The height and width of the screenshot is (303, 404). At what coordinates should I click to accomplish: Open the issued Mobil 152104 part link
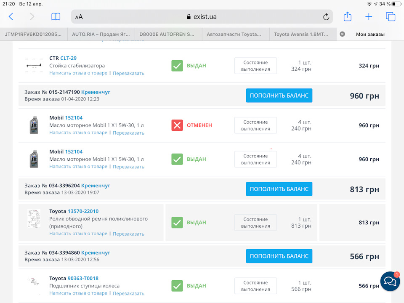coord(74,152)
